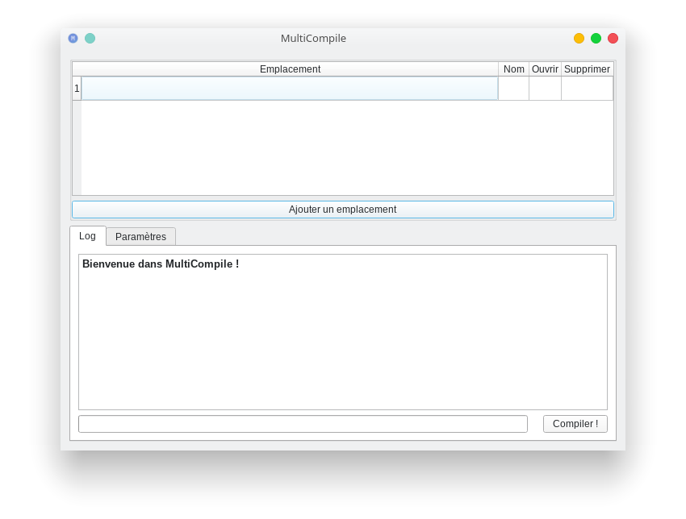Image resolution: width=686 pixels, height=519 pixels.
Task: Click the Emplacement column header
Action: coord(290,69)
